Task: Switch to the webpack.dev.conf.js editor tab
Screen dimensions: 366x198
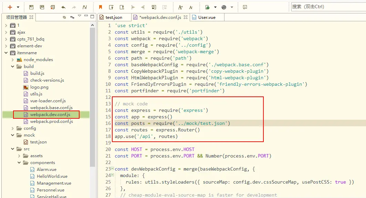Action: click(160, 17)
